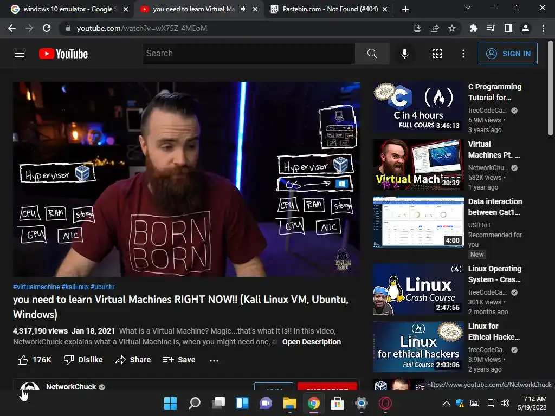This screenshot has height=416, width=555.
Task: Click install app icon in address bar
Action: (x=417, y=28)
